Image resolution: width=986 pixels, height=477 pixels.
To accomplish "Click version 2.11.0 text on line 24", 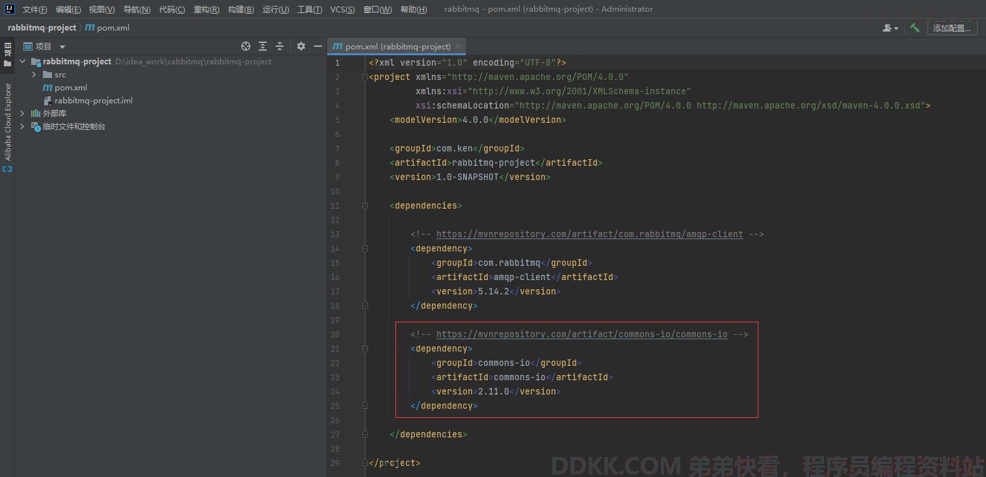I will tap(494, 391).
